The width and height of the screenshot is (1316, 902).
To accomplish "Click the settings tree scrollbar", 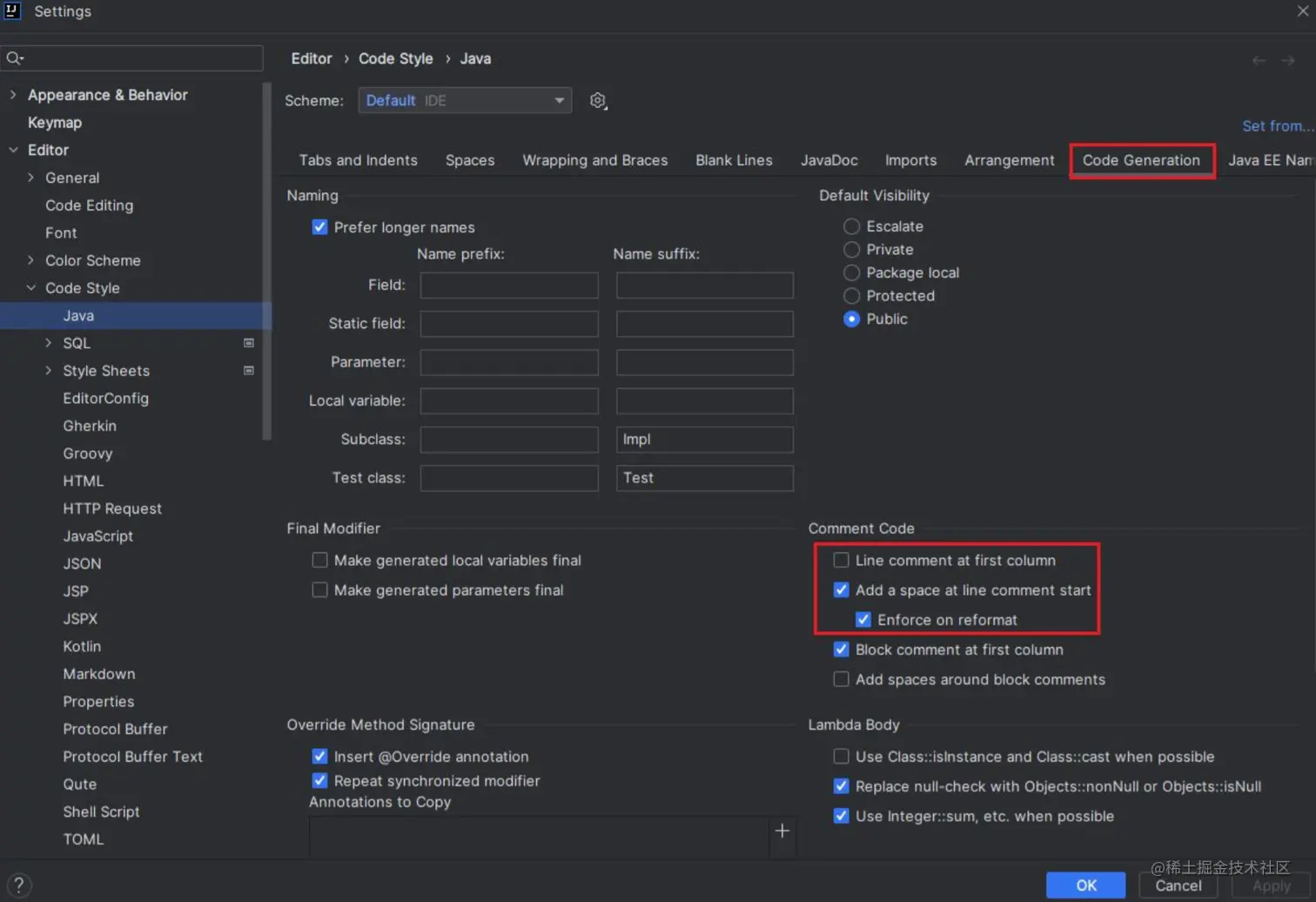I will pyautogui.click(x=266, y=261).
